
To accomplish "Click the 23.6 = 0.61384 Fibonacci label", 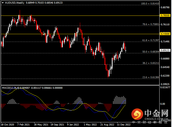I will tap(150, 77).
